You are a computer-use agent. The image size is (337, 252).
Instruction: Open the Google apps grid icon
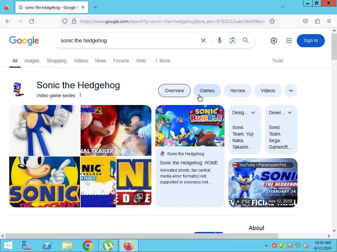(x=289, y=40)
